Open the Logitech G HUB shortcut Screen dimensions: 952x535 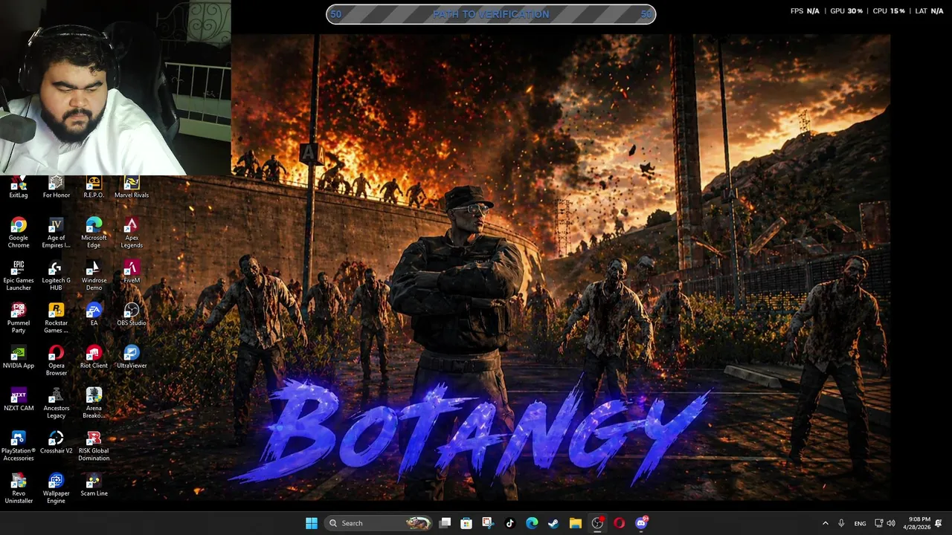[57, 276]
